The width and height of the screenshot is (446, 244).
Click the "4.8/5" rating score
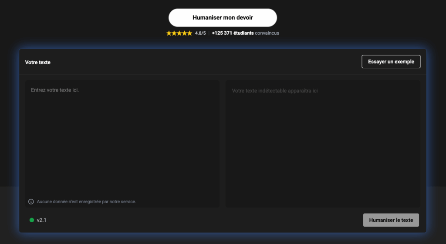[200, 33]
